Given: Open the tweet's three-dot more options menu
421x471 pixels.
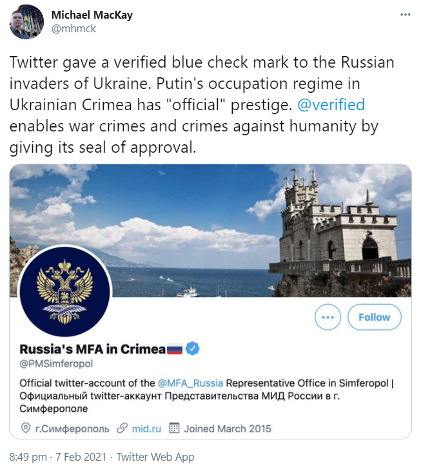Looking at the screenshot, I should point(404,14).
